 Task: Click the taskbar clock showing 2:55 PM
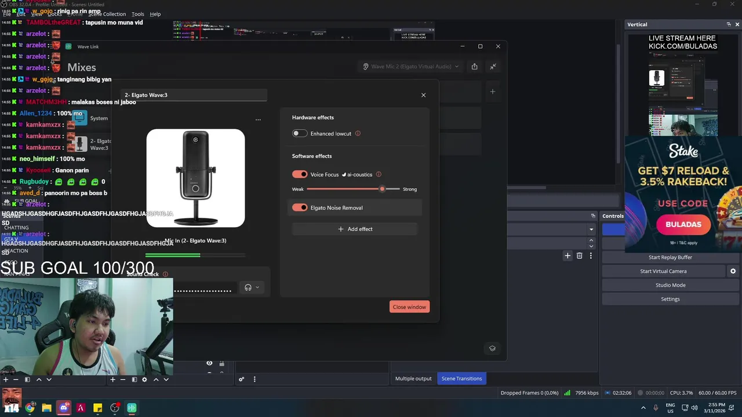716,408
